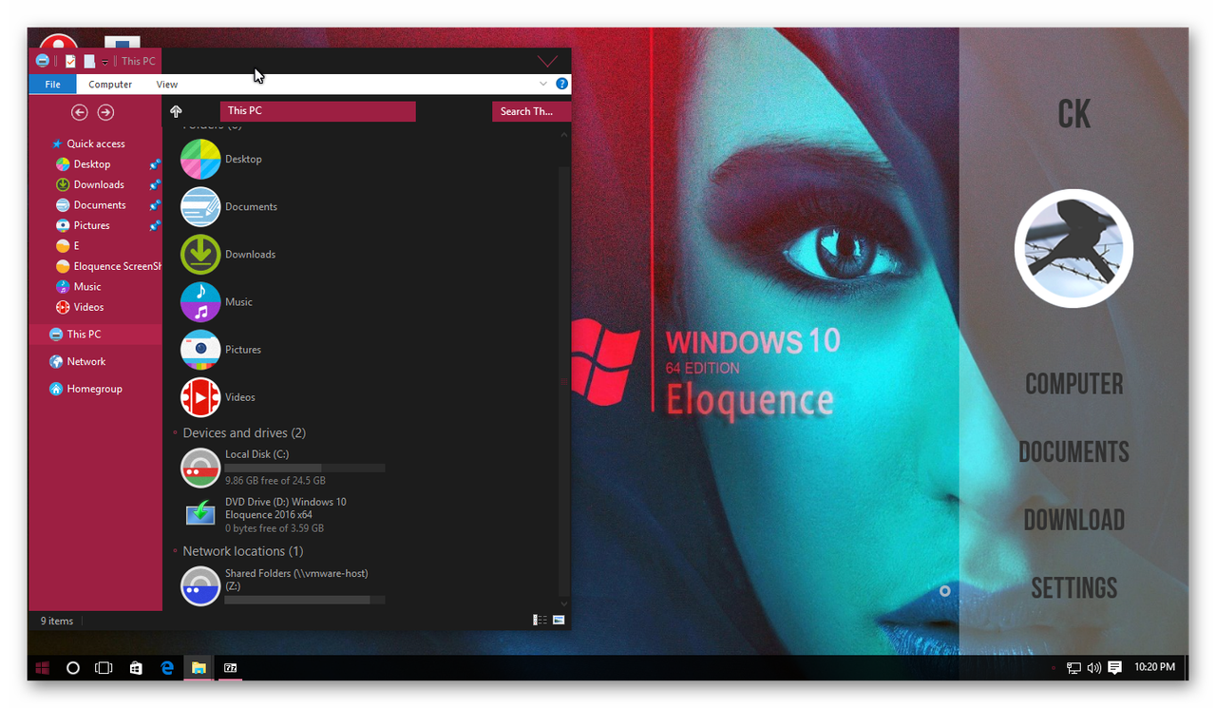Open Cortana circle on the taskbar

pos(72,668)
